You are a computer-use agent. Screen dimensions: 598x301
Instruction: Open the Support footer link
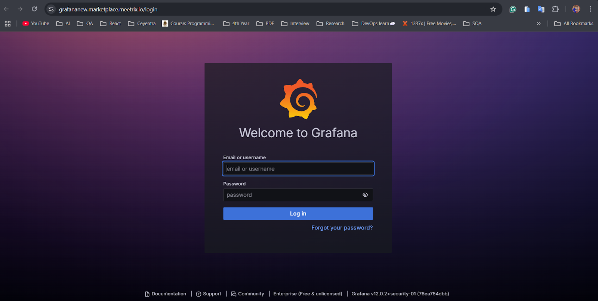[x=209, y=294]
